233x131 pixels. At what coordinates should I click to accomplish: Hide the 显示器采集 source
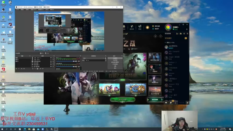click(51, 66)
